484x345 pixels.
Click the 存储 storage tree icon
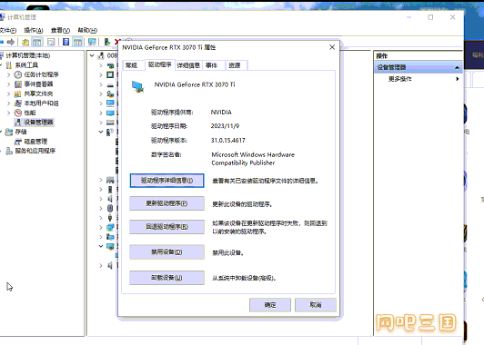pos(9,132)
